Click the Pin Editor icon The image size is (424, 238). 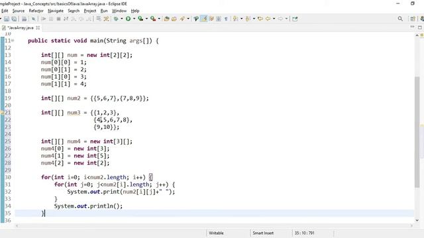[x=295, y=19]
